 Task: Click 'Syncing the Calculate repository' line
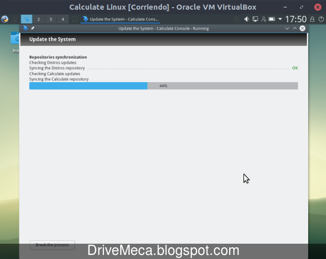point(59,79)
